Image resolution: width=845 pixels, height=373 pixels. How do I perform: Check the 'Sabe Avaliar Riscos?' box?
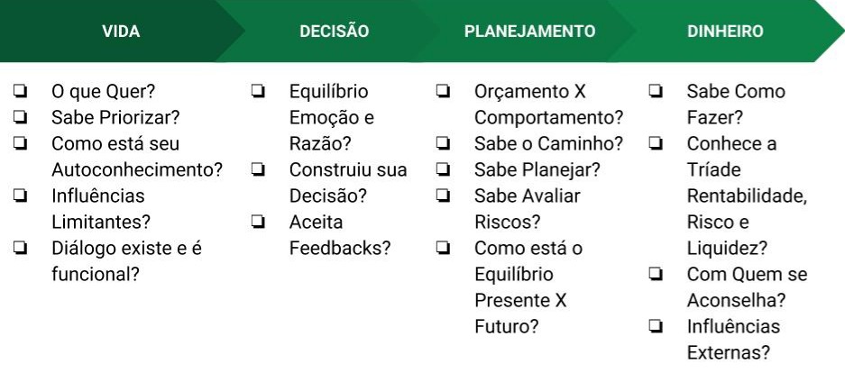444,196
